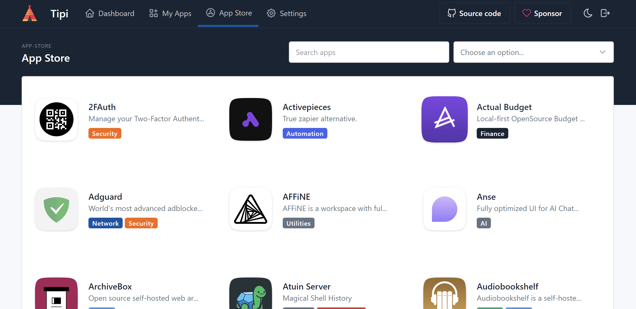636x309 pixels.
Task: Switch to the App Store tab
Action: pos(229,13)
